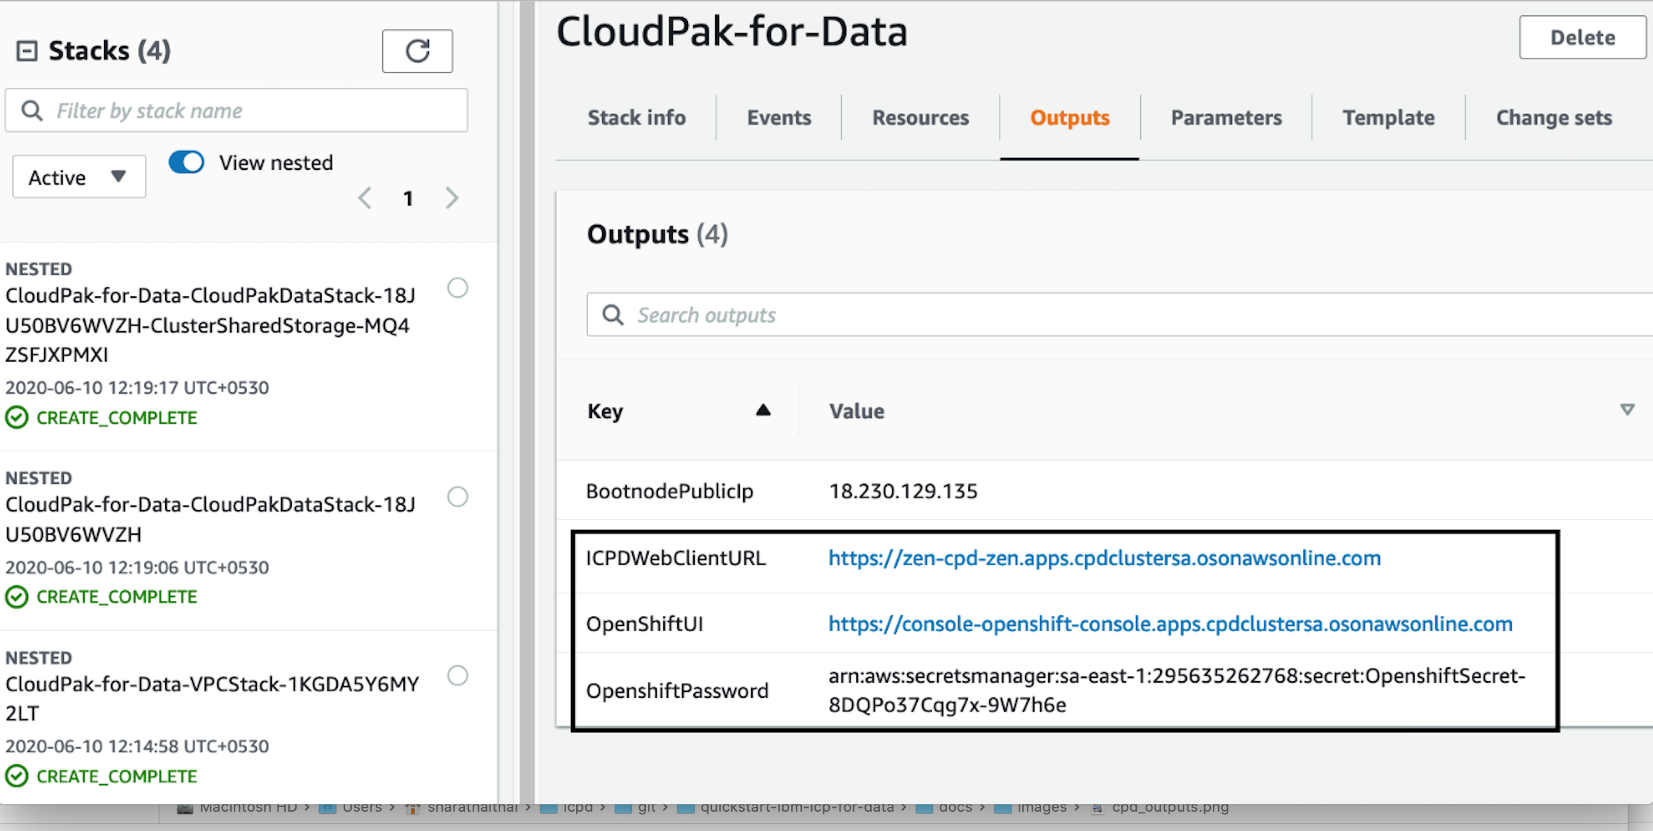Click the docs folder in background path bar

pyautogui.click(x=956, y=808)
